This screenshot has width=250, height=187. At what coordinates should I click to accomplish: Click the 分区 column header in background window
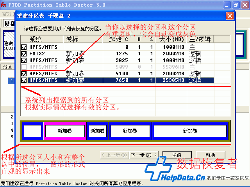[8, 67]
